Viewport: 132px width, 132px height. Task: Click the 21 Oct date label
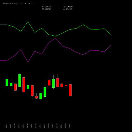click(44, 126)
